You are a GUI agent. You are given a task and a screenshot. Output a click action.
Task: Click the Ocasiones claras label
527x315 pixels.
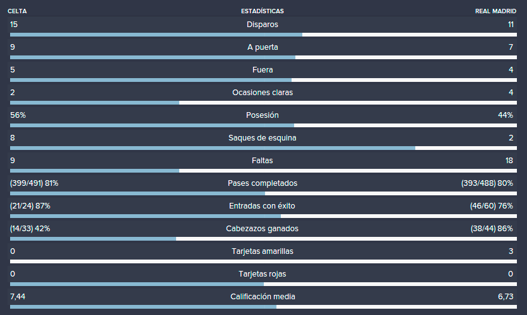point(263,92)
